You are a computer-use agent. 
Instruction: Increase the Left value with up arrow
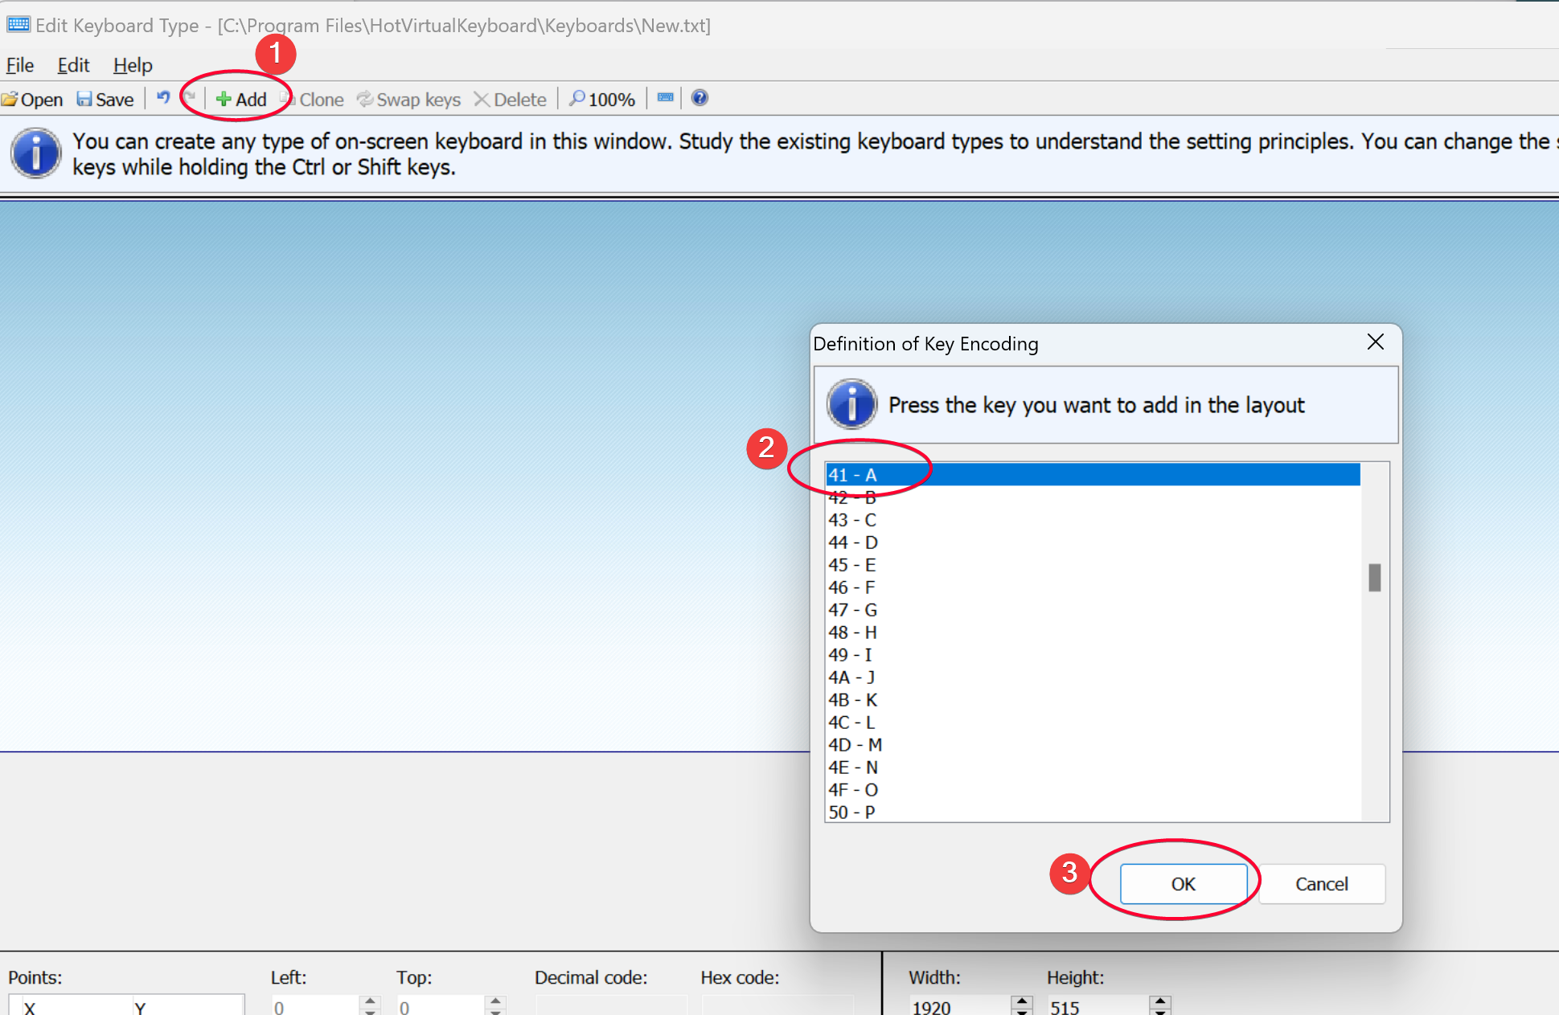[x=370, y=1001]
